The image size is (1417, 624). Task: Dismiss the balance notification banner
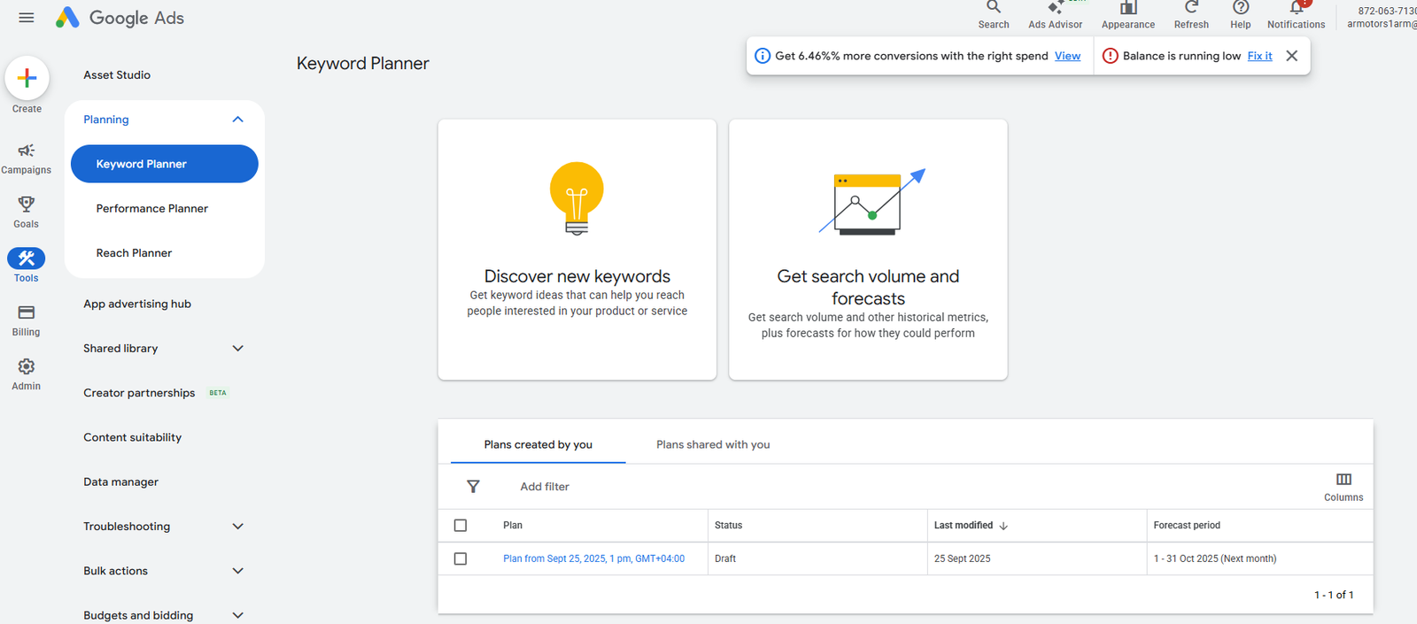(x=1292, y=56)
